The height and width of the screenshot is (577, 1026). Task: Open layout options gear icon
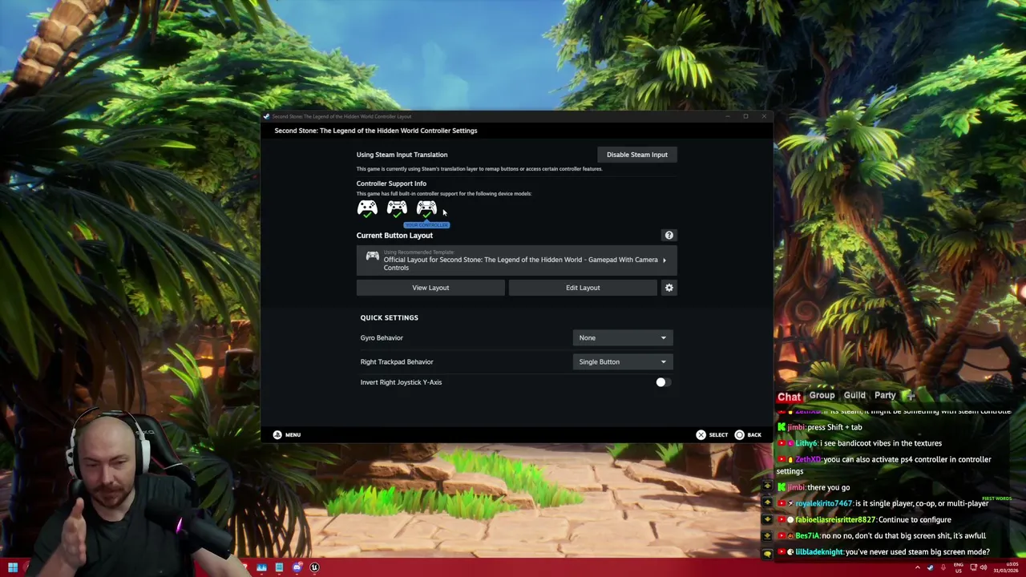(x=669, y=288)
